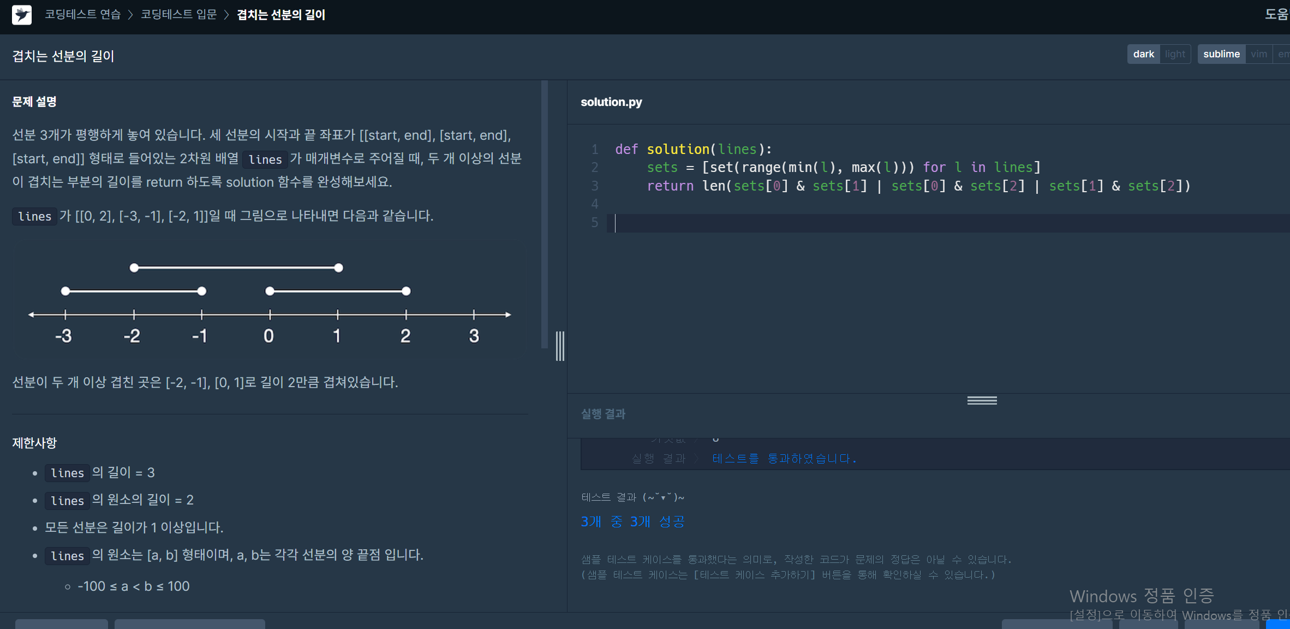Viewport: 1290px width, 629px height.
Task: Click the 제한사항 heading
Action: point(34,443)
